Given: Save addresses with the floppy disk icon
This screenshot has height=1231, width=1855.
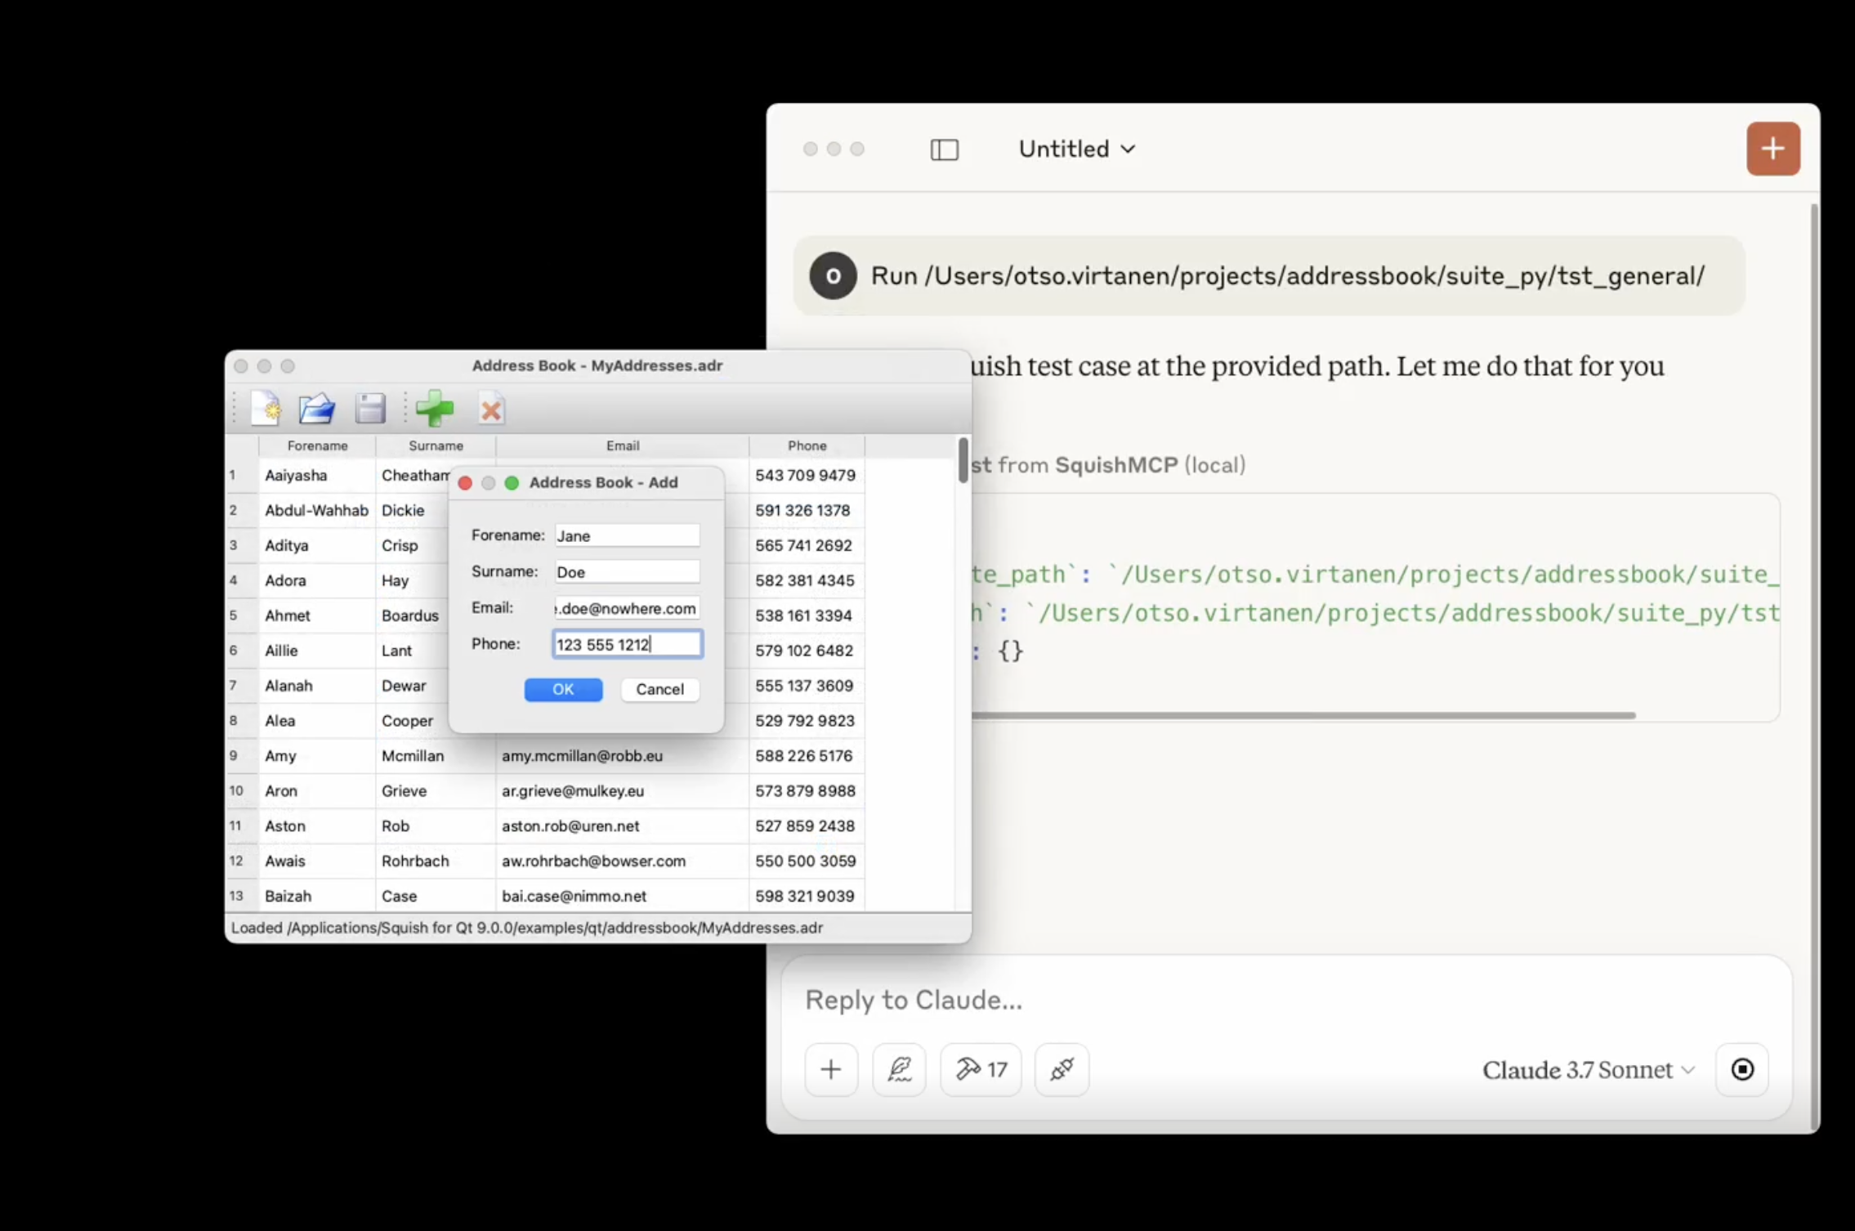Looking at the screenshot, I should (369, 408).
